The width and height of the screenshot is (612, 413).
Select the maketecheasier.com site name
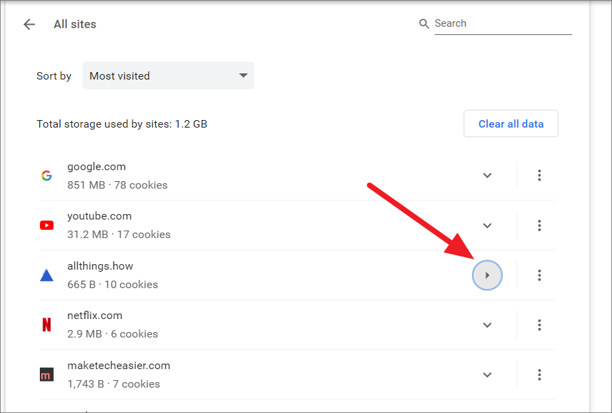[119, 366]
